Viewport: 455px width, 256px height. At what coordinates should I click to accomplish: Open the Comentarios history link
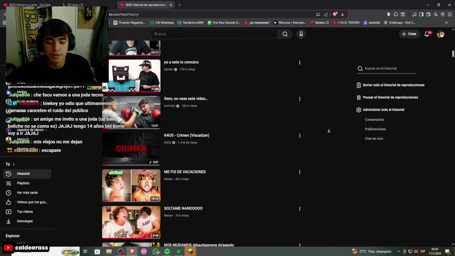(374, 120)
